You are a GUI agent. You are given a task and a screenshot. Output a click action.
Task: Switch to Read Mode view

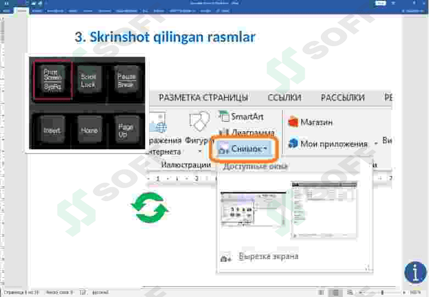coord(321,293)
